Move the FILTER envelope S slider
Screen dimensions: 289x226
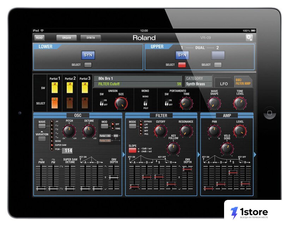coord(159,177)
